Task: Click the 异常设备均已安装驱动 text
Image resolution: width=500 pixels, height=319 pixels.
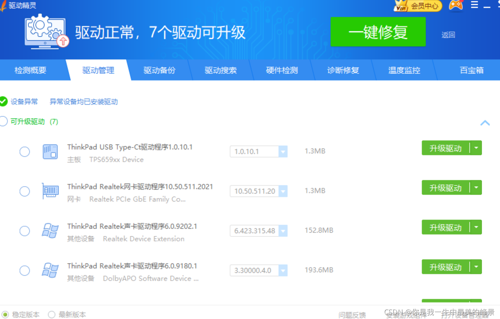Action: 84,102
